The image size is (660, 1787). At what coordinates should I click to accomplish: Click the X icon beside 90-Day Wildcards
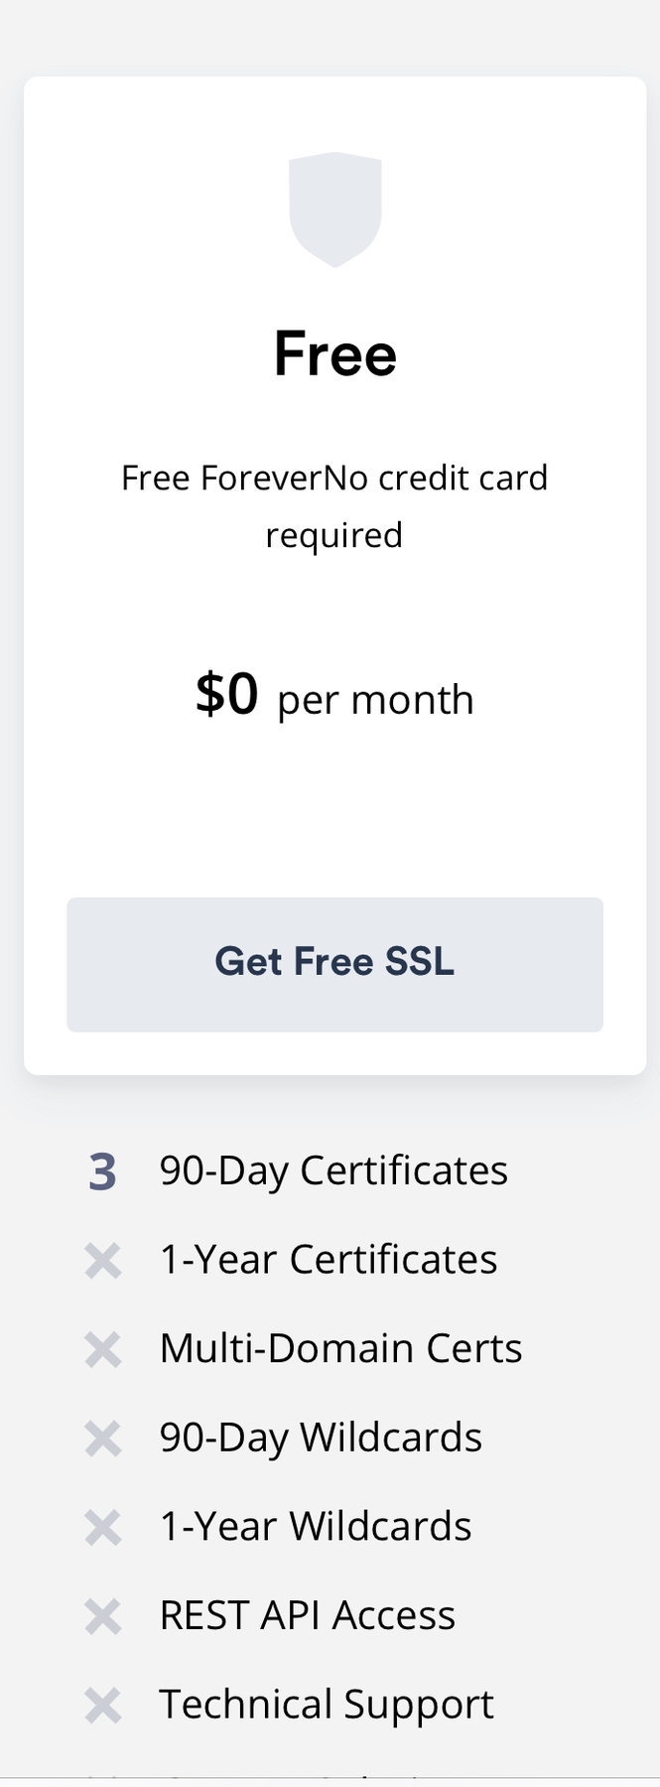(x=103, y=1439)
